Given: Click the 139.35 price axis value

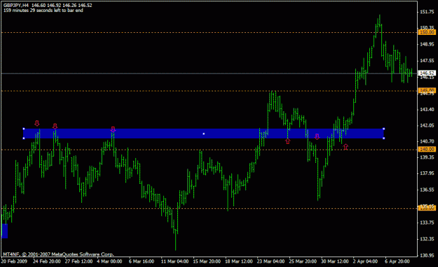Looking at the screenshot, I should point(427,157).
